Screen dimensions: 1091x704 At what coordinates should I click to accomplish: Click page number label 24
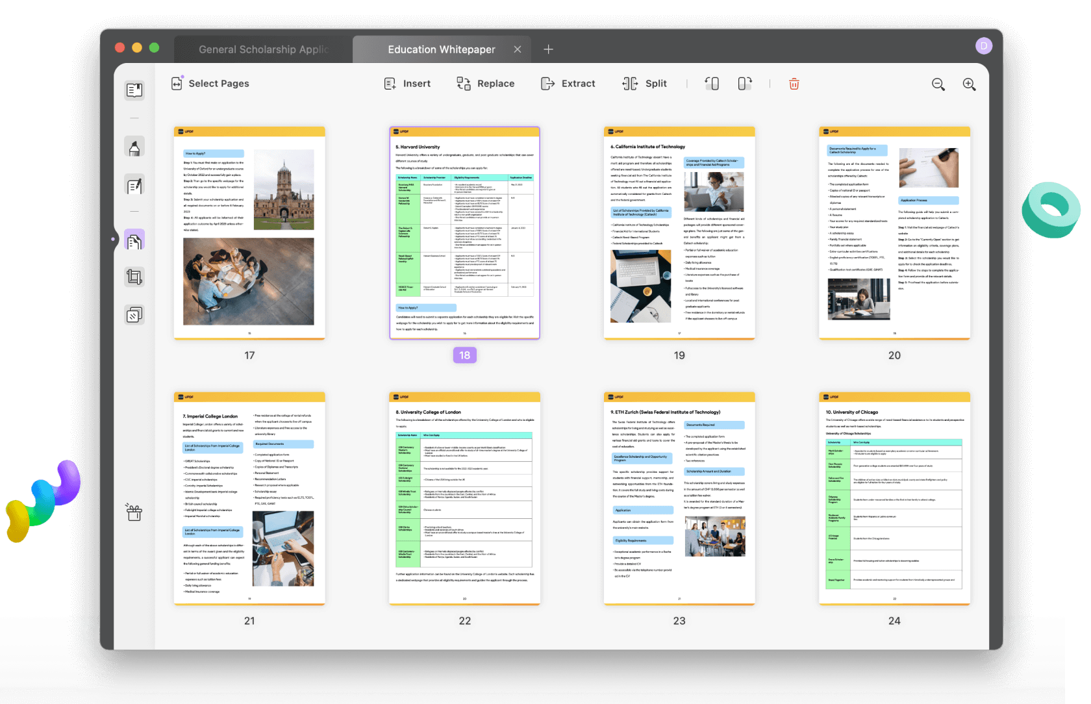click(x=894, y=621)
